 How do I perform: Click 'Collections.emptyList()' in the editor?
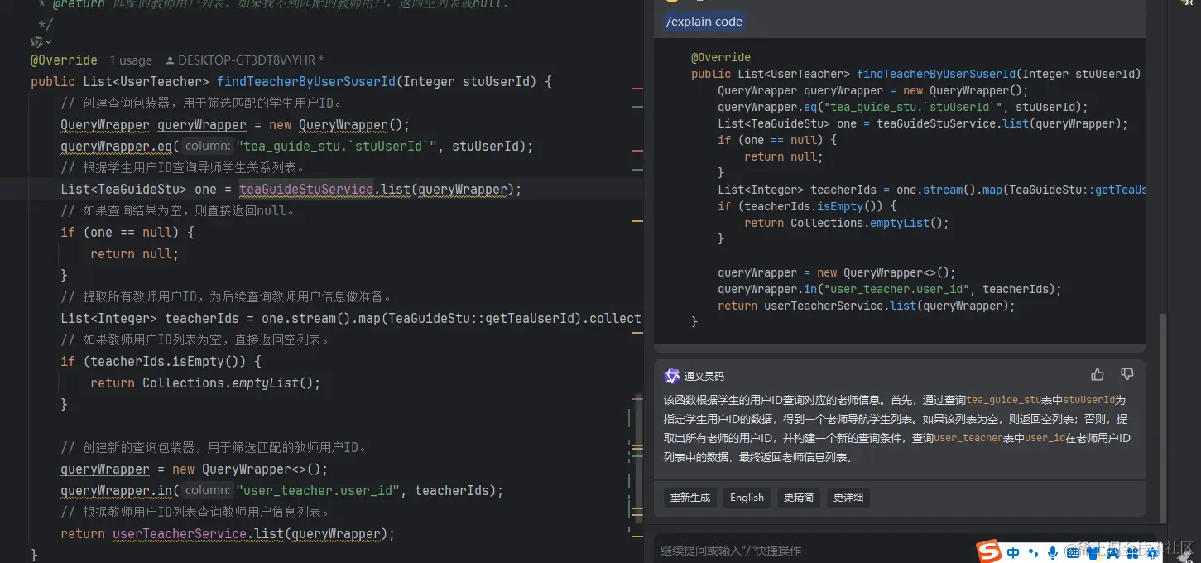[x=231, y=383]
